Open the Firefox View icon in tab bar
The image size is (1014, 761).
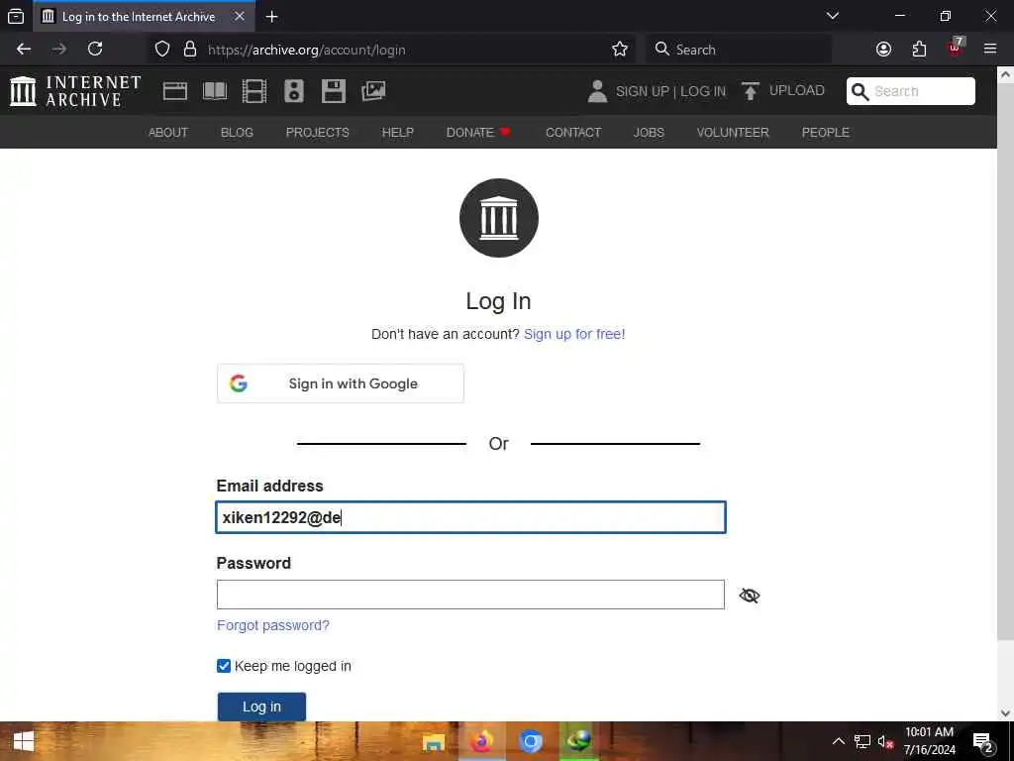16,16
